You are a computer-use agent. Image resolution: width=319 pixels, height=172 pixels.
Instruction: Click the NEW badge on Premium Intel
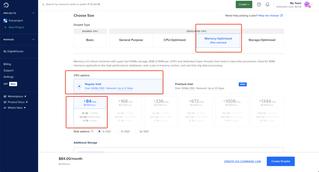pos(243,84)
